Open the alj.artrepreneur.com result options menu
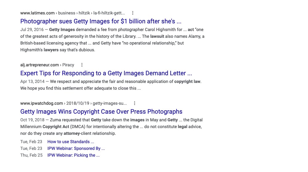308x172 pixels. pos(82,65)
